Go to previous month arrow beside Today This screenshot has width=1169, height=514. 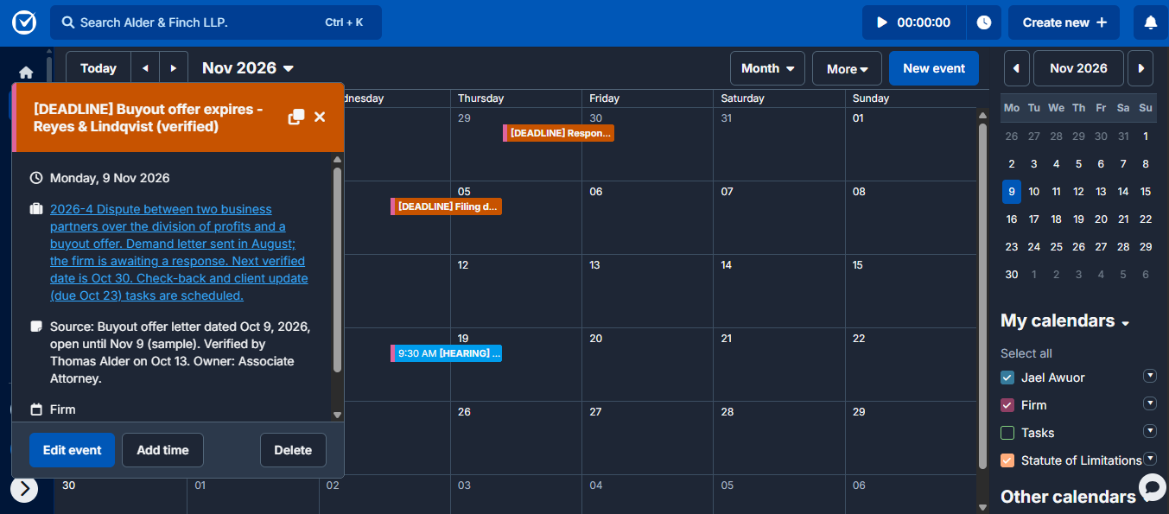145,68
